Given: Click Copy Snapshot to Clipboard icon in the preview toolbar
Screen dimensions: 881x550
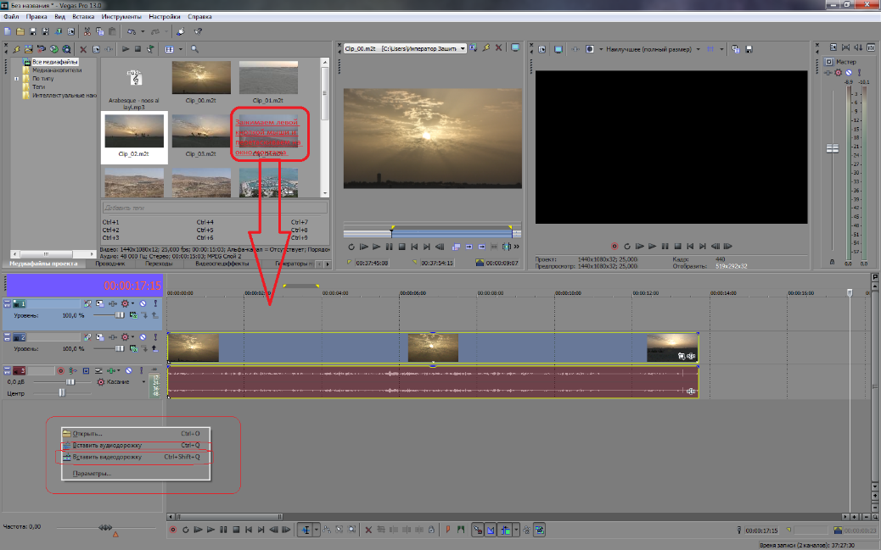Looking at the screenshot, I should coord(736,49).
